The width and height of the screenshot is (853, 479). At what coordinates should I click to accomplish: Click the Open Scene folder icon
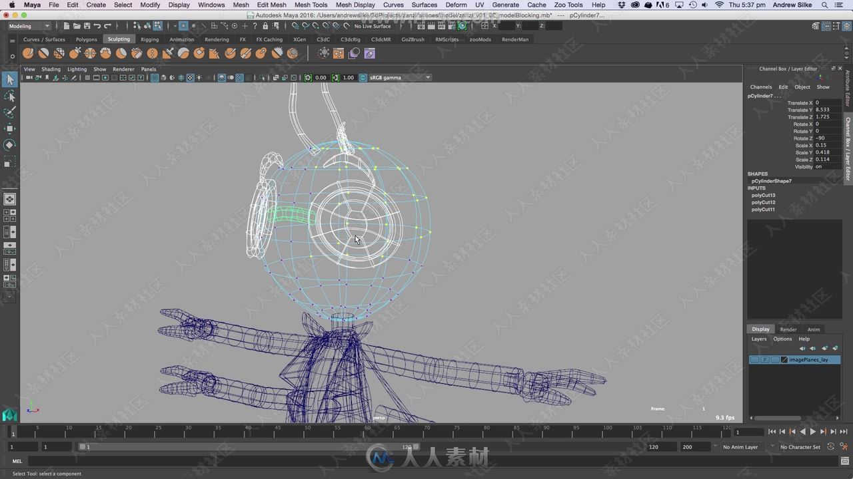(x=77, y=26)
